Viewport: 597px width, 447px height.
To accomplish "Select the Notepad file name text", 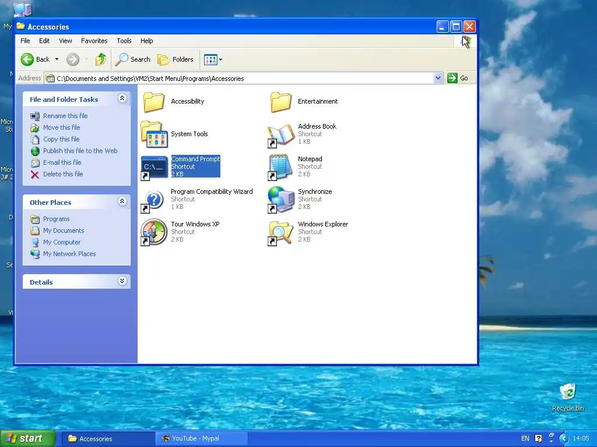I will 310,159.
